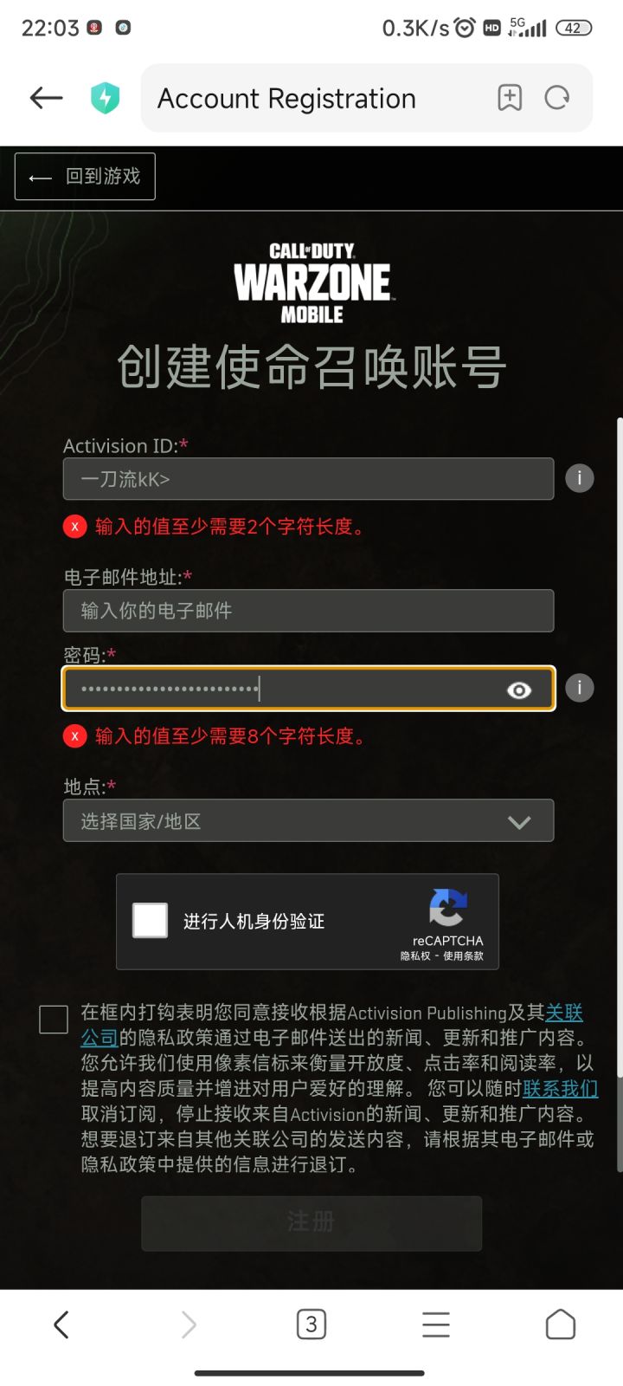Tick the marketing emails consent checkbox

pos(54,1020)
